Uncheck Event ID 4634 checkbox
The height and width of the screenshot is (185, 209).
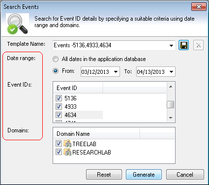click(x=59, y=115)
